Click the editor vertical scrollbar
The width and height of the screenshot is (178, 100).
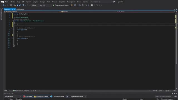pos(176,51)
